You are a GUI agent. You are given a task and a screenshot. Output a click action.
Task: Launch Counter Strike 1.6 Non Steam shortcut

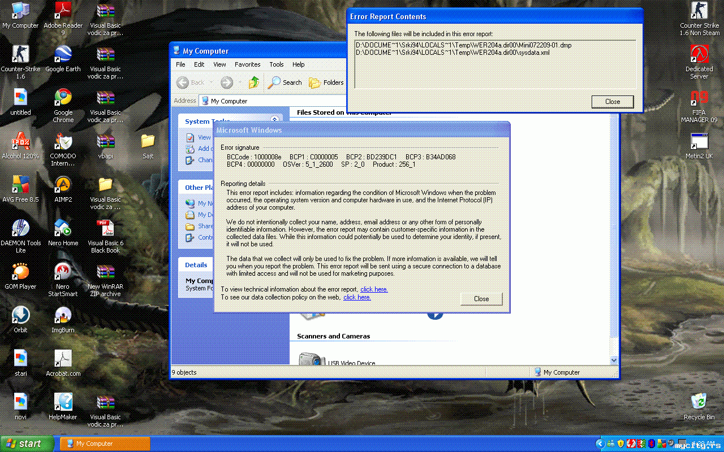click(699, 19)
